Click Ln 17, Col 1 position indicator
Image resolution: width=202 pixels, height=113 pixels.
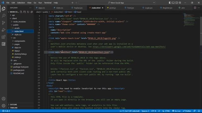(x=129, y=111)
